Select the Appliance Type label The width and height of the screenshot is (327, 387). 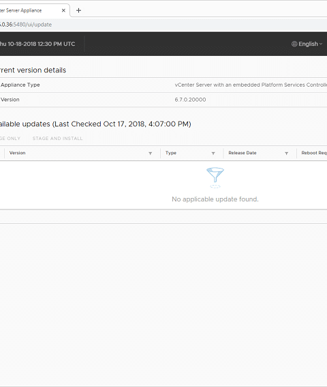coord(20,85)
